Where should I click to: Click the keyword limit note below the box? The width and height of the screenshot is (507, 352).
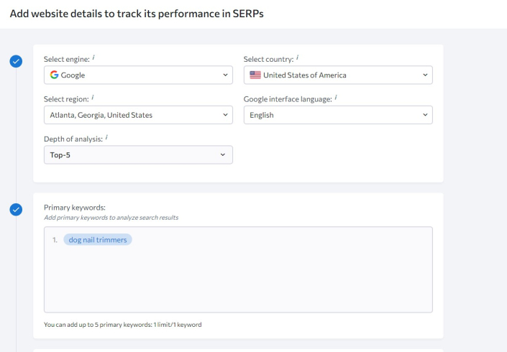click(x=122, y=325)
